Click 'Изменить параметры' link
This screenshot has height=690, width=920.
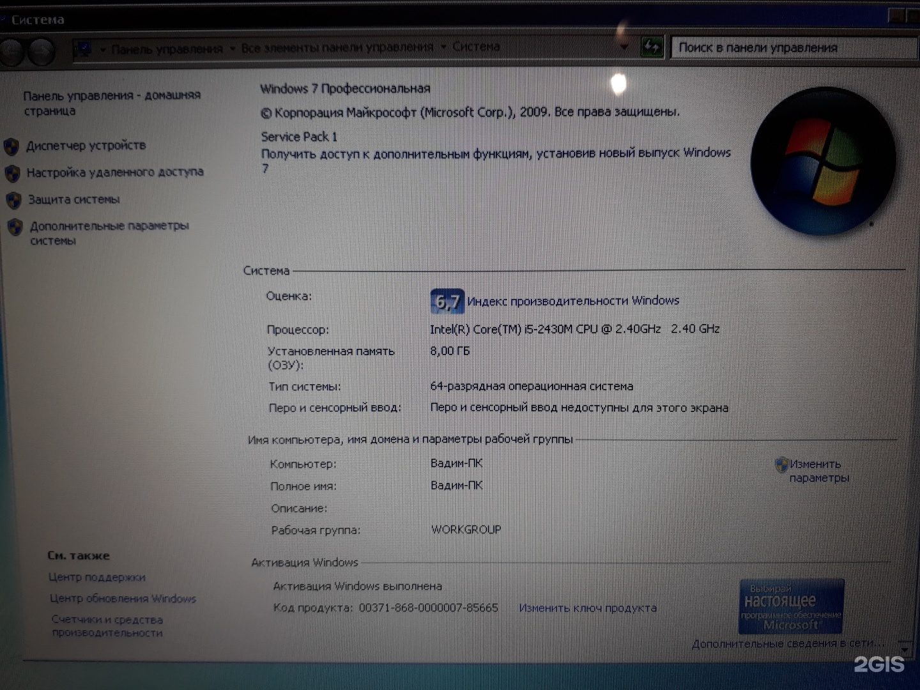click(818, 471)
